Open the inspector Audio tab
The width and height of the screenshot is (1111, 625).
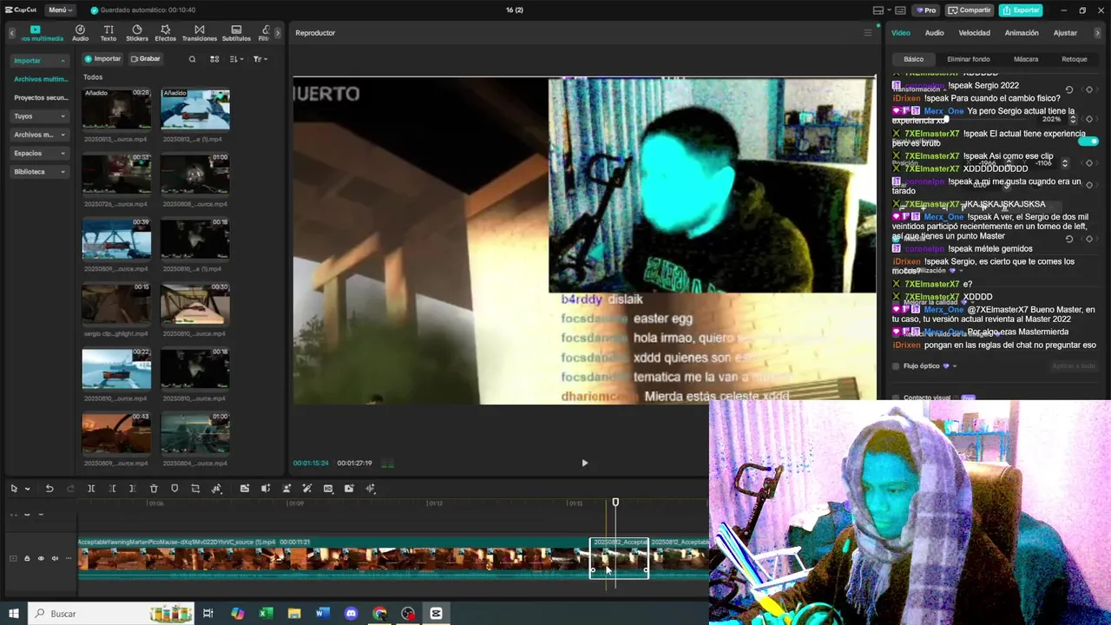(934, 33)
